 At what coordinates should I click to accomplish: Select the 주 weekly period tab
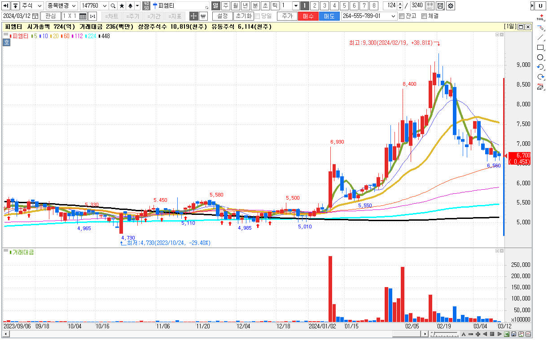click(x=225, y=6)
